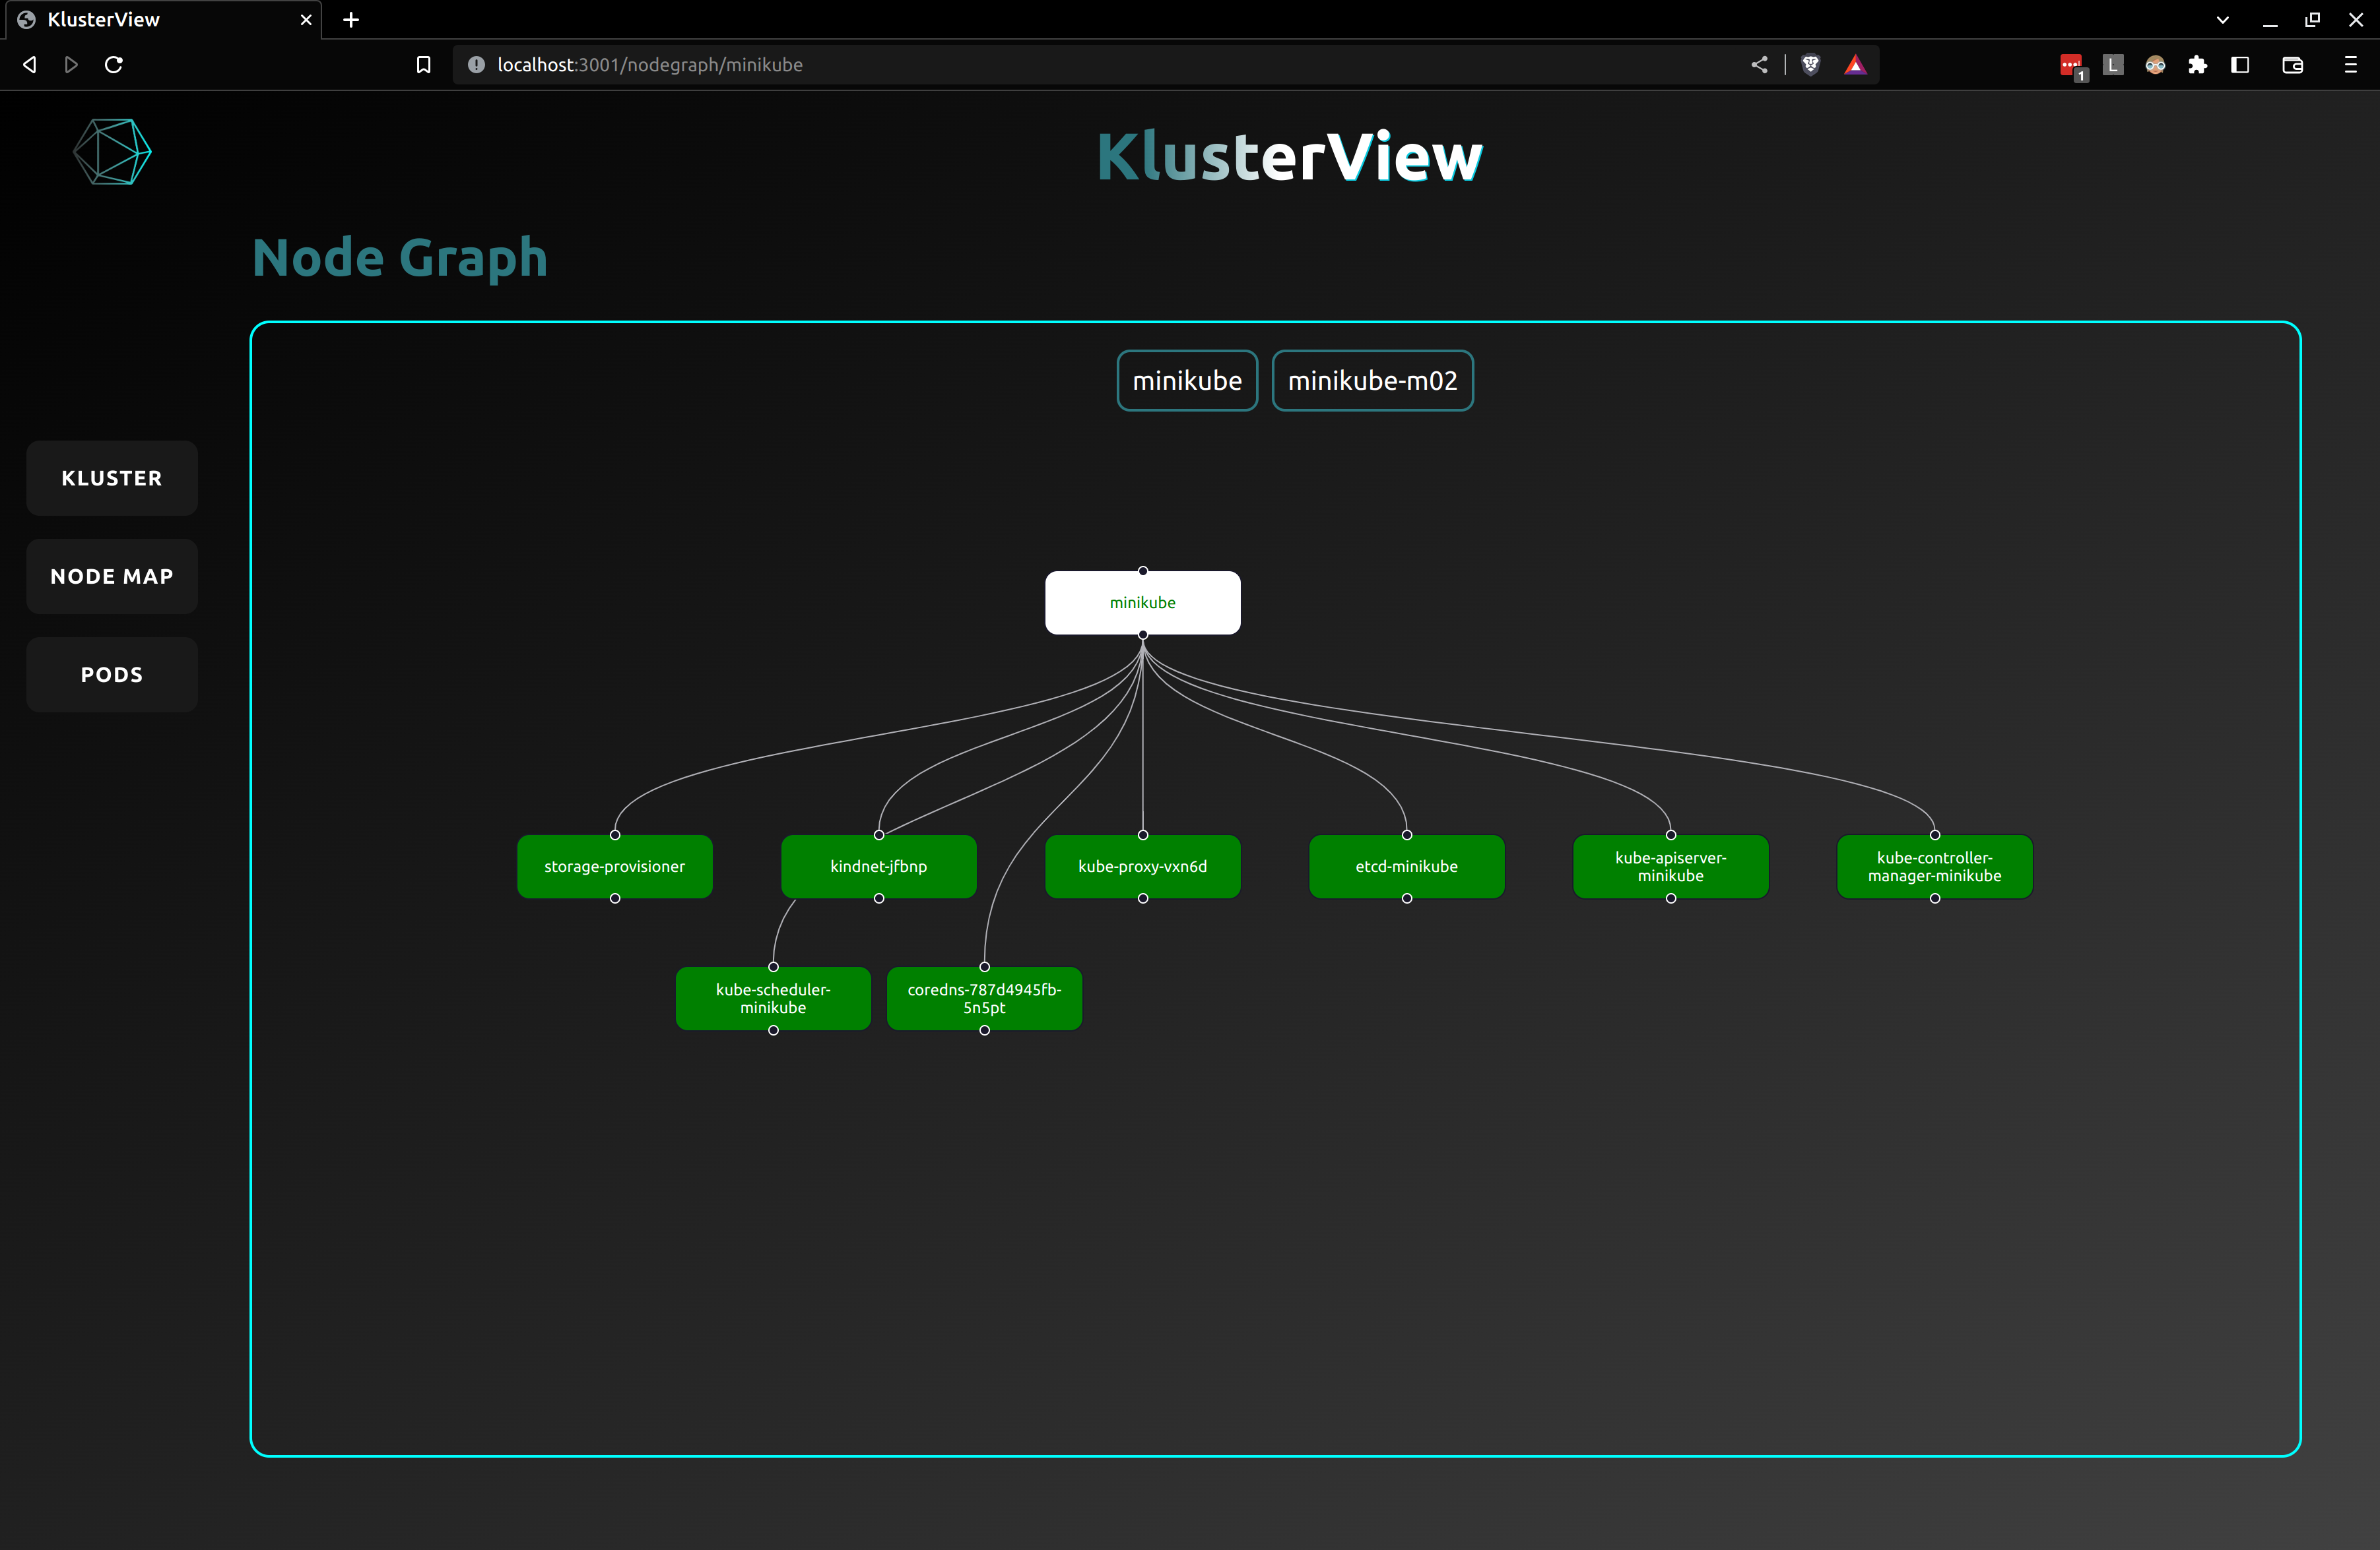Viewport: 2380px width, 1550px height.
Task: Click top handle of etcd-minikube node
Action: (x=1407, y=836)
